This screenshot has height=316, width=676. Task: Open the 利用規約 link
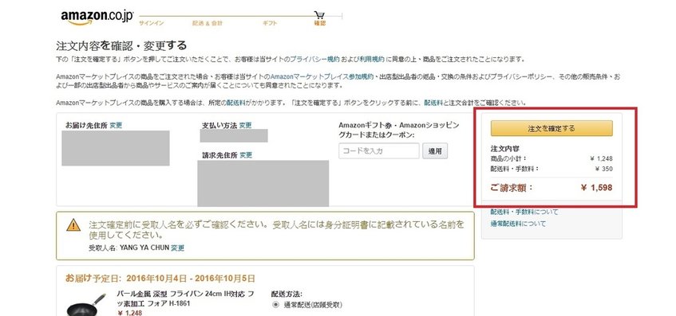(x=373, y=60)
